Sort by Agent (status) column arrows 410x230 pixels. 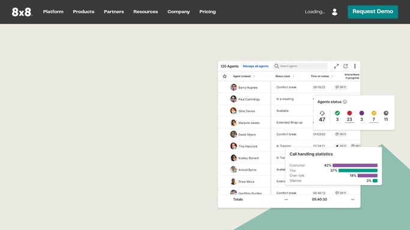click(x=254, y=77)
